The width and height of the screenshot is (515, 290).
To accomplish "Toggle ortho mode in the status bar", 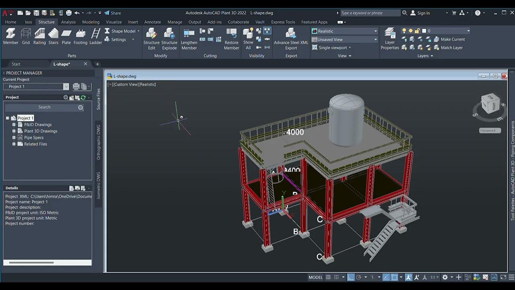I will [351, 277].
